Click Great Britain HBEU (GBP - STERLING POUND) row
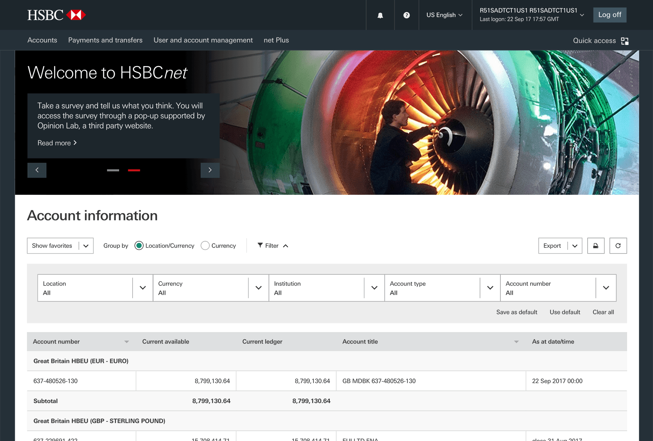Screen dimensions: 653x441 tap(327, 421)
